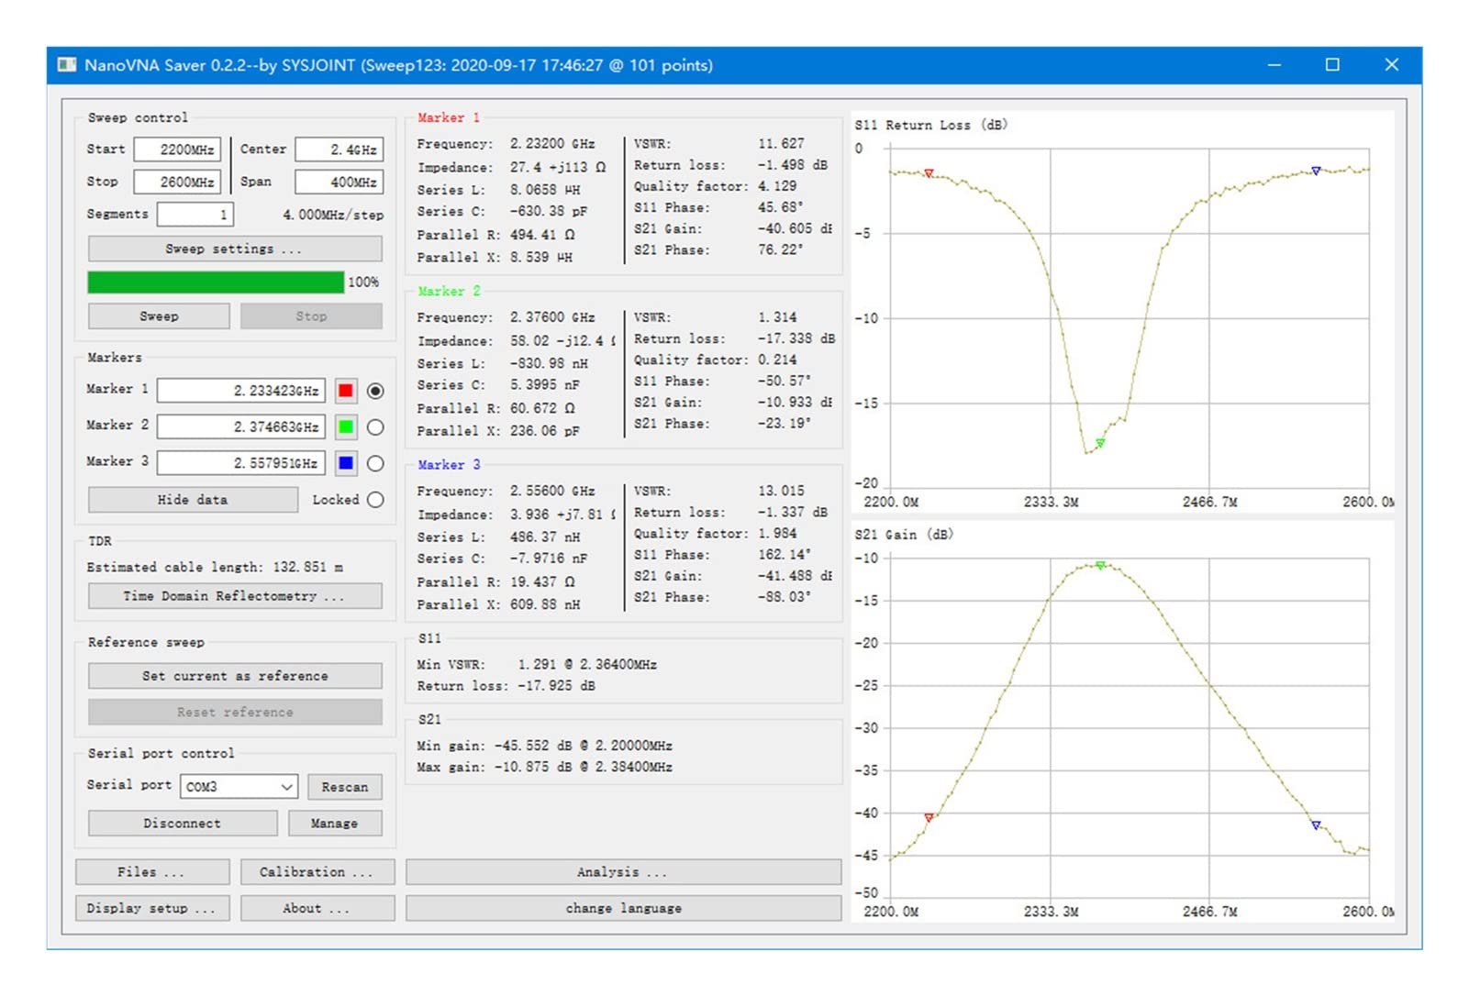
Task: Click the S11 Return Loss chart title
Action: 930,125
